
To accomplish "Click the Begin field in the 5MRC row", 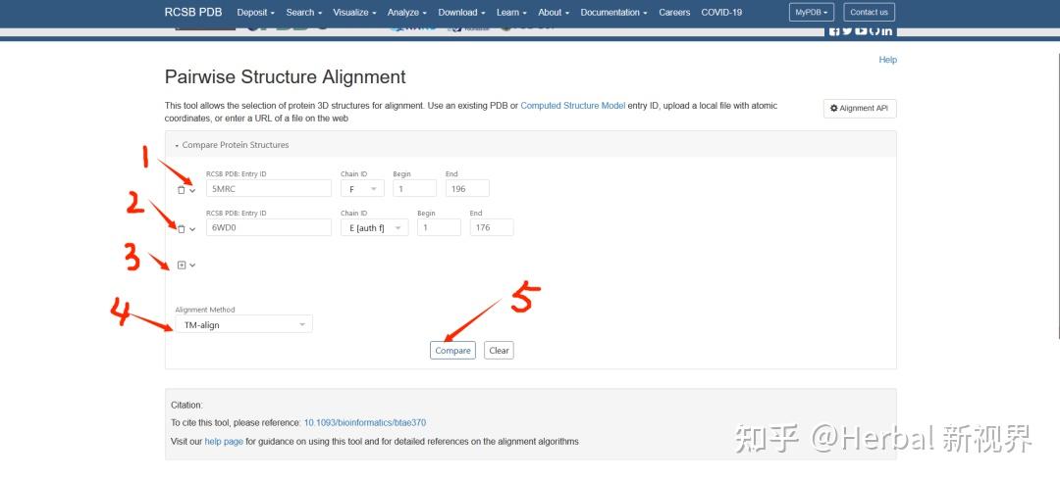I will pyautogui.click(x=415, y=189).
